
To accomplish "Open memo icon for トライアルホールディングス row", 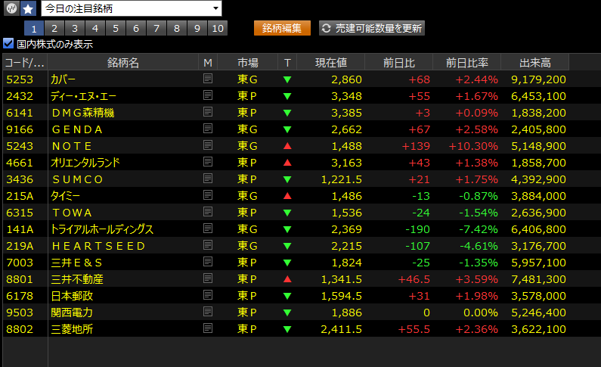I will [208, 229].
